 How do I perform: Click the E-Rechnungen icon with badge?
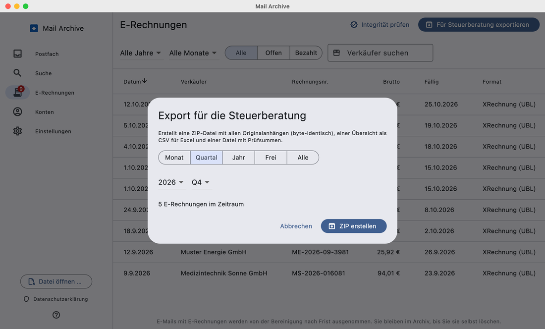[18, 92]
